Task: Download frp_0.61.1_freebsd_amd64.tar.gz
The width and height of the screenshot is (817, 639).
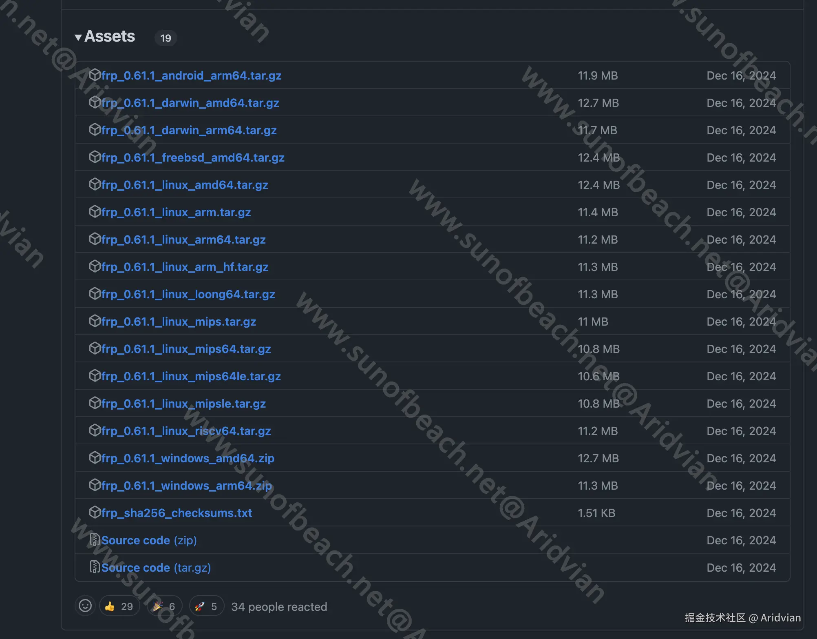Action: [x=192, y=158]
